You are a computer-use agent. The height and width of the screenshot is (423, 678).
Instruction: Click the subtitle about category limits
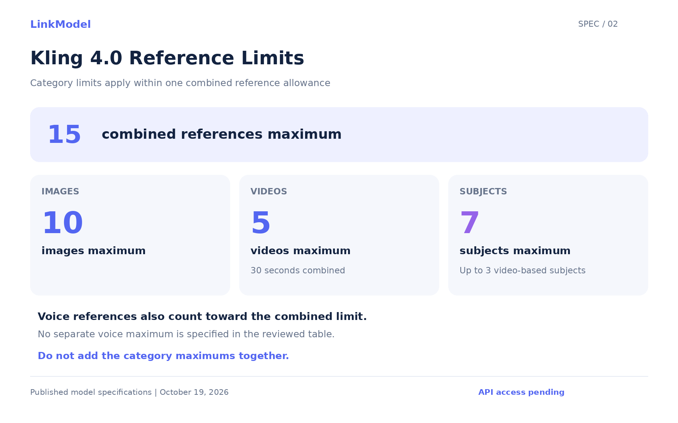[180, 83]
